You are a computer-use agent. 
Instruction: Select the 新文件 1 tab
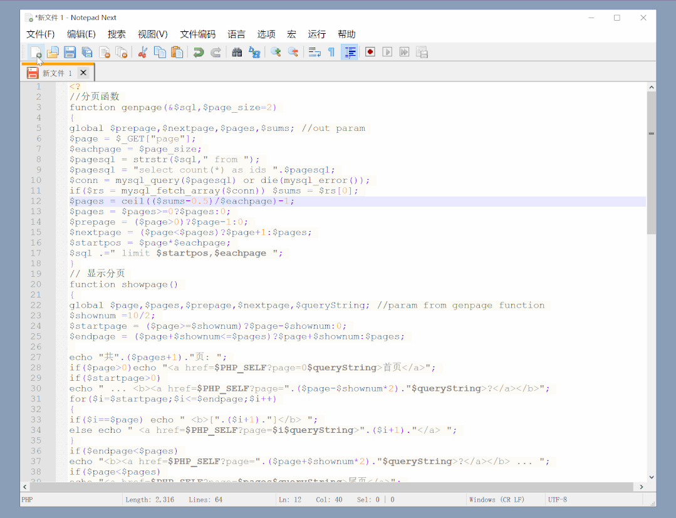point(57,73)
